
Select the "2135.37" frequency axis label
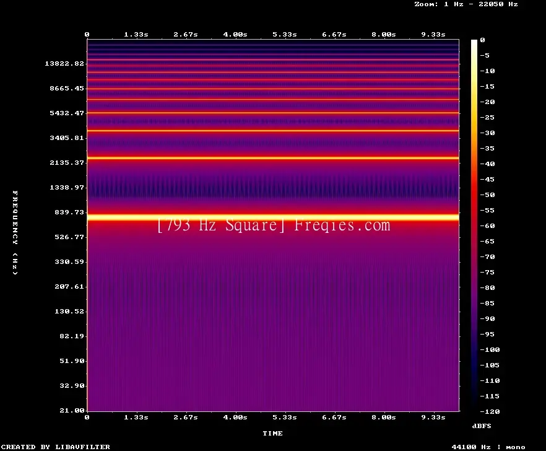coord(67,162)
